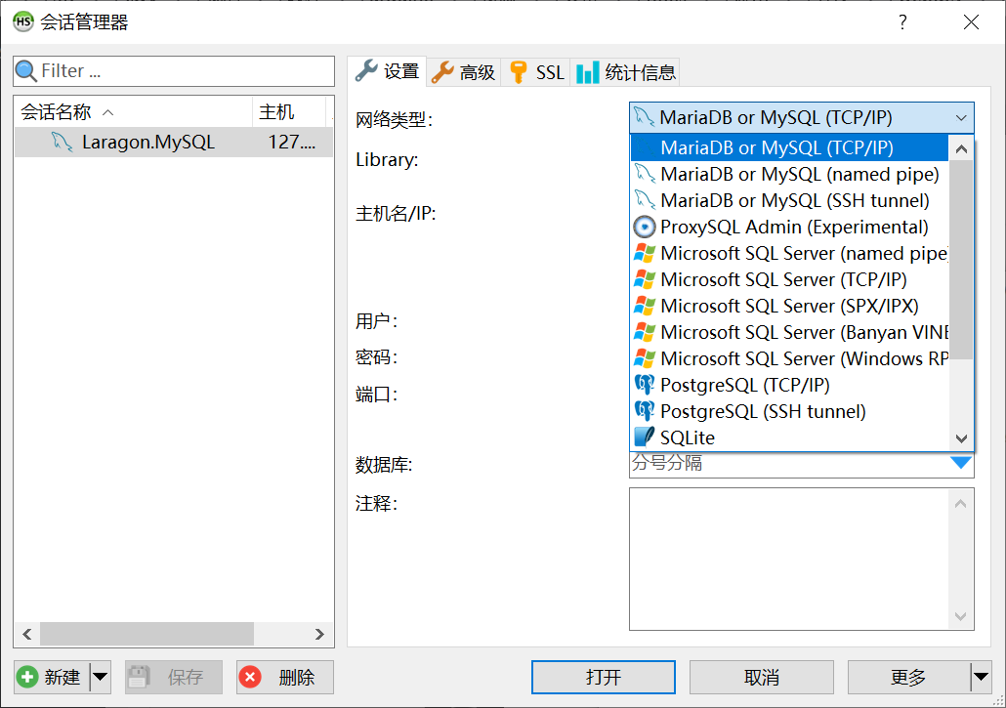Click the 取消 button
This screenshot has width=1006, height=708.
762,677
